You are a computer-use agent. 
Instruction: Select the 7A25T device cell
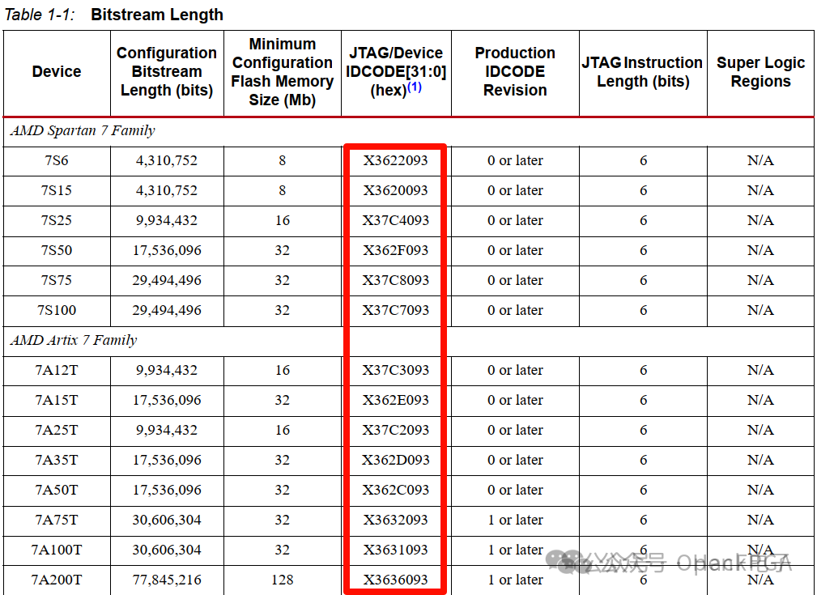tap(56, 430)
